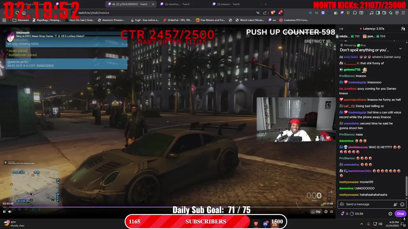Open Free Movies and Fre... bookmark

click(x=211, y=20)
